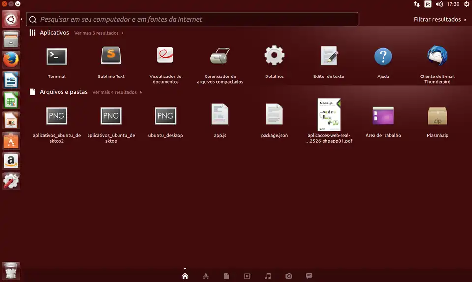Viewport: 472px width, 282px height.
Task: Open the package.json file
Action: pos(274,114)
